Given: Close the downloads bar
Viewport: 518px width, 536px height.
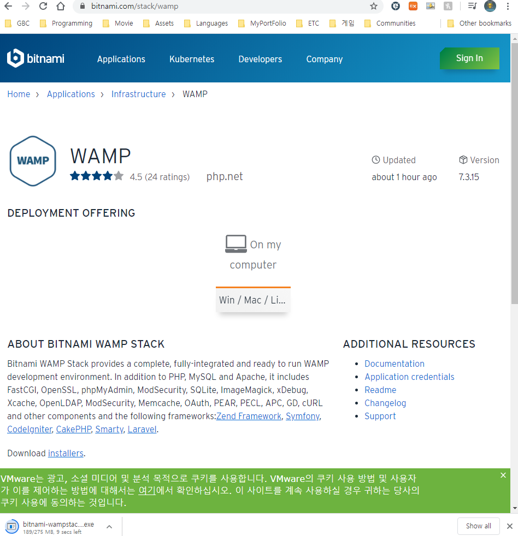Looking at the screenshot, I should [510, 526].
